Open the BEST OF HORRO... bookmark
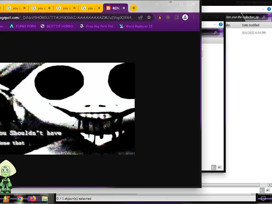Screen dimensions: 272x204 point(58,26)
